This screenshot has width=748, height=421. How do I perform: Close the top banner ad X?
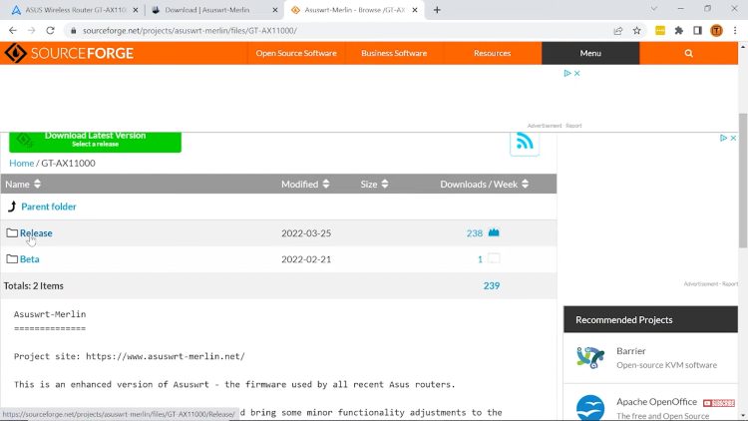click(576, 73)
